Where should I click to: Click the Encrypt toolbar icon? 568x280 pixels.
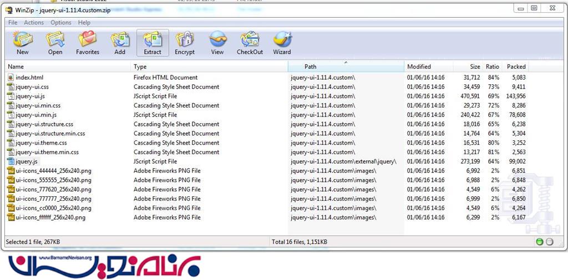pyautogui.click(x=185, y=39)
